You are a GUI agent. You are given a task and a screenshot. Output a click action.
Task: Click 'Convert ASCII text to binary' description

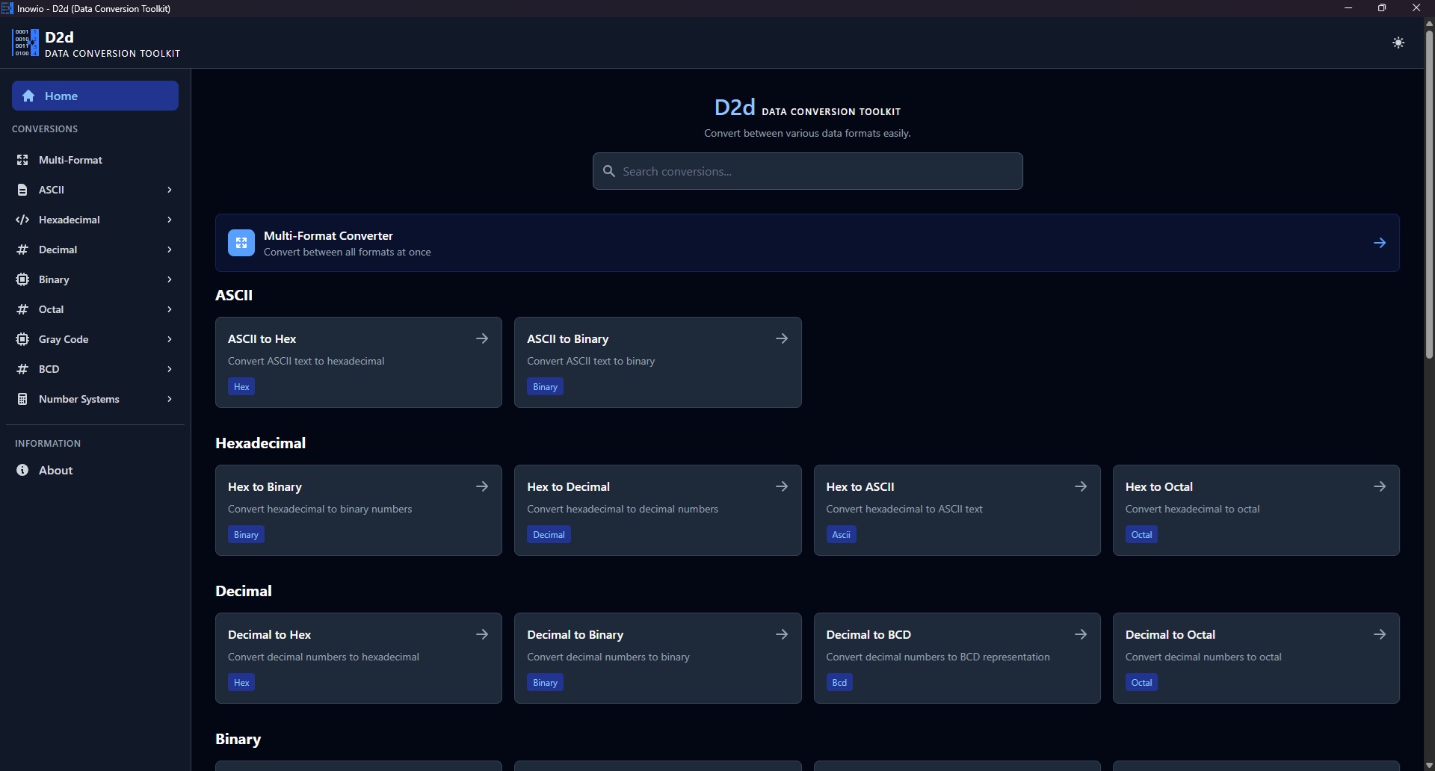(x=590, y=361)
